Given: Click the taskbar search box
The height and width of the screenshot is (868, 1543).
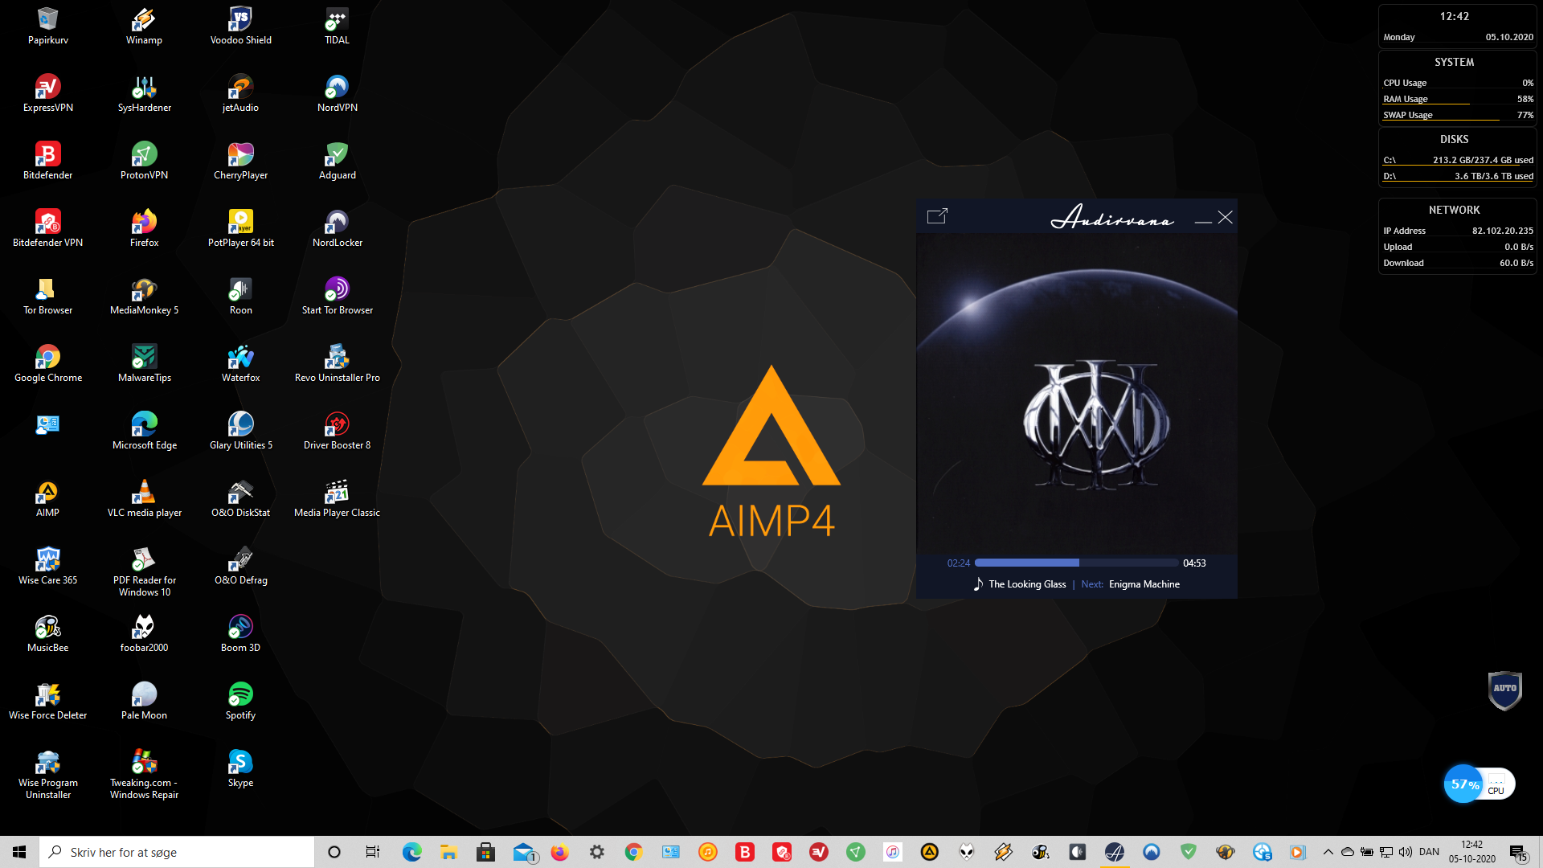Looking at the screenshot, I should click(x=177, y=852).
